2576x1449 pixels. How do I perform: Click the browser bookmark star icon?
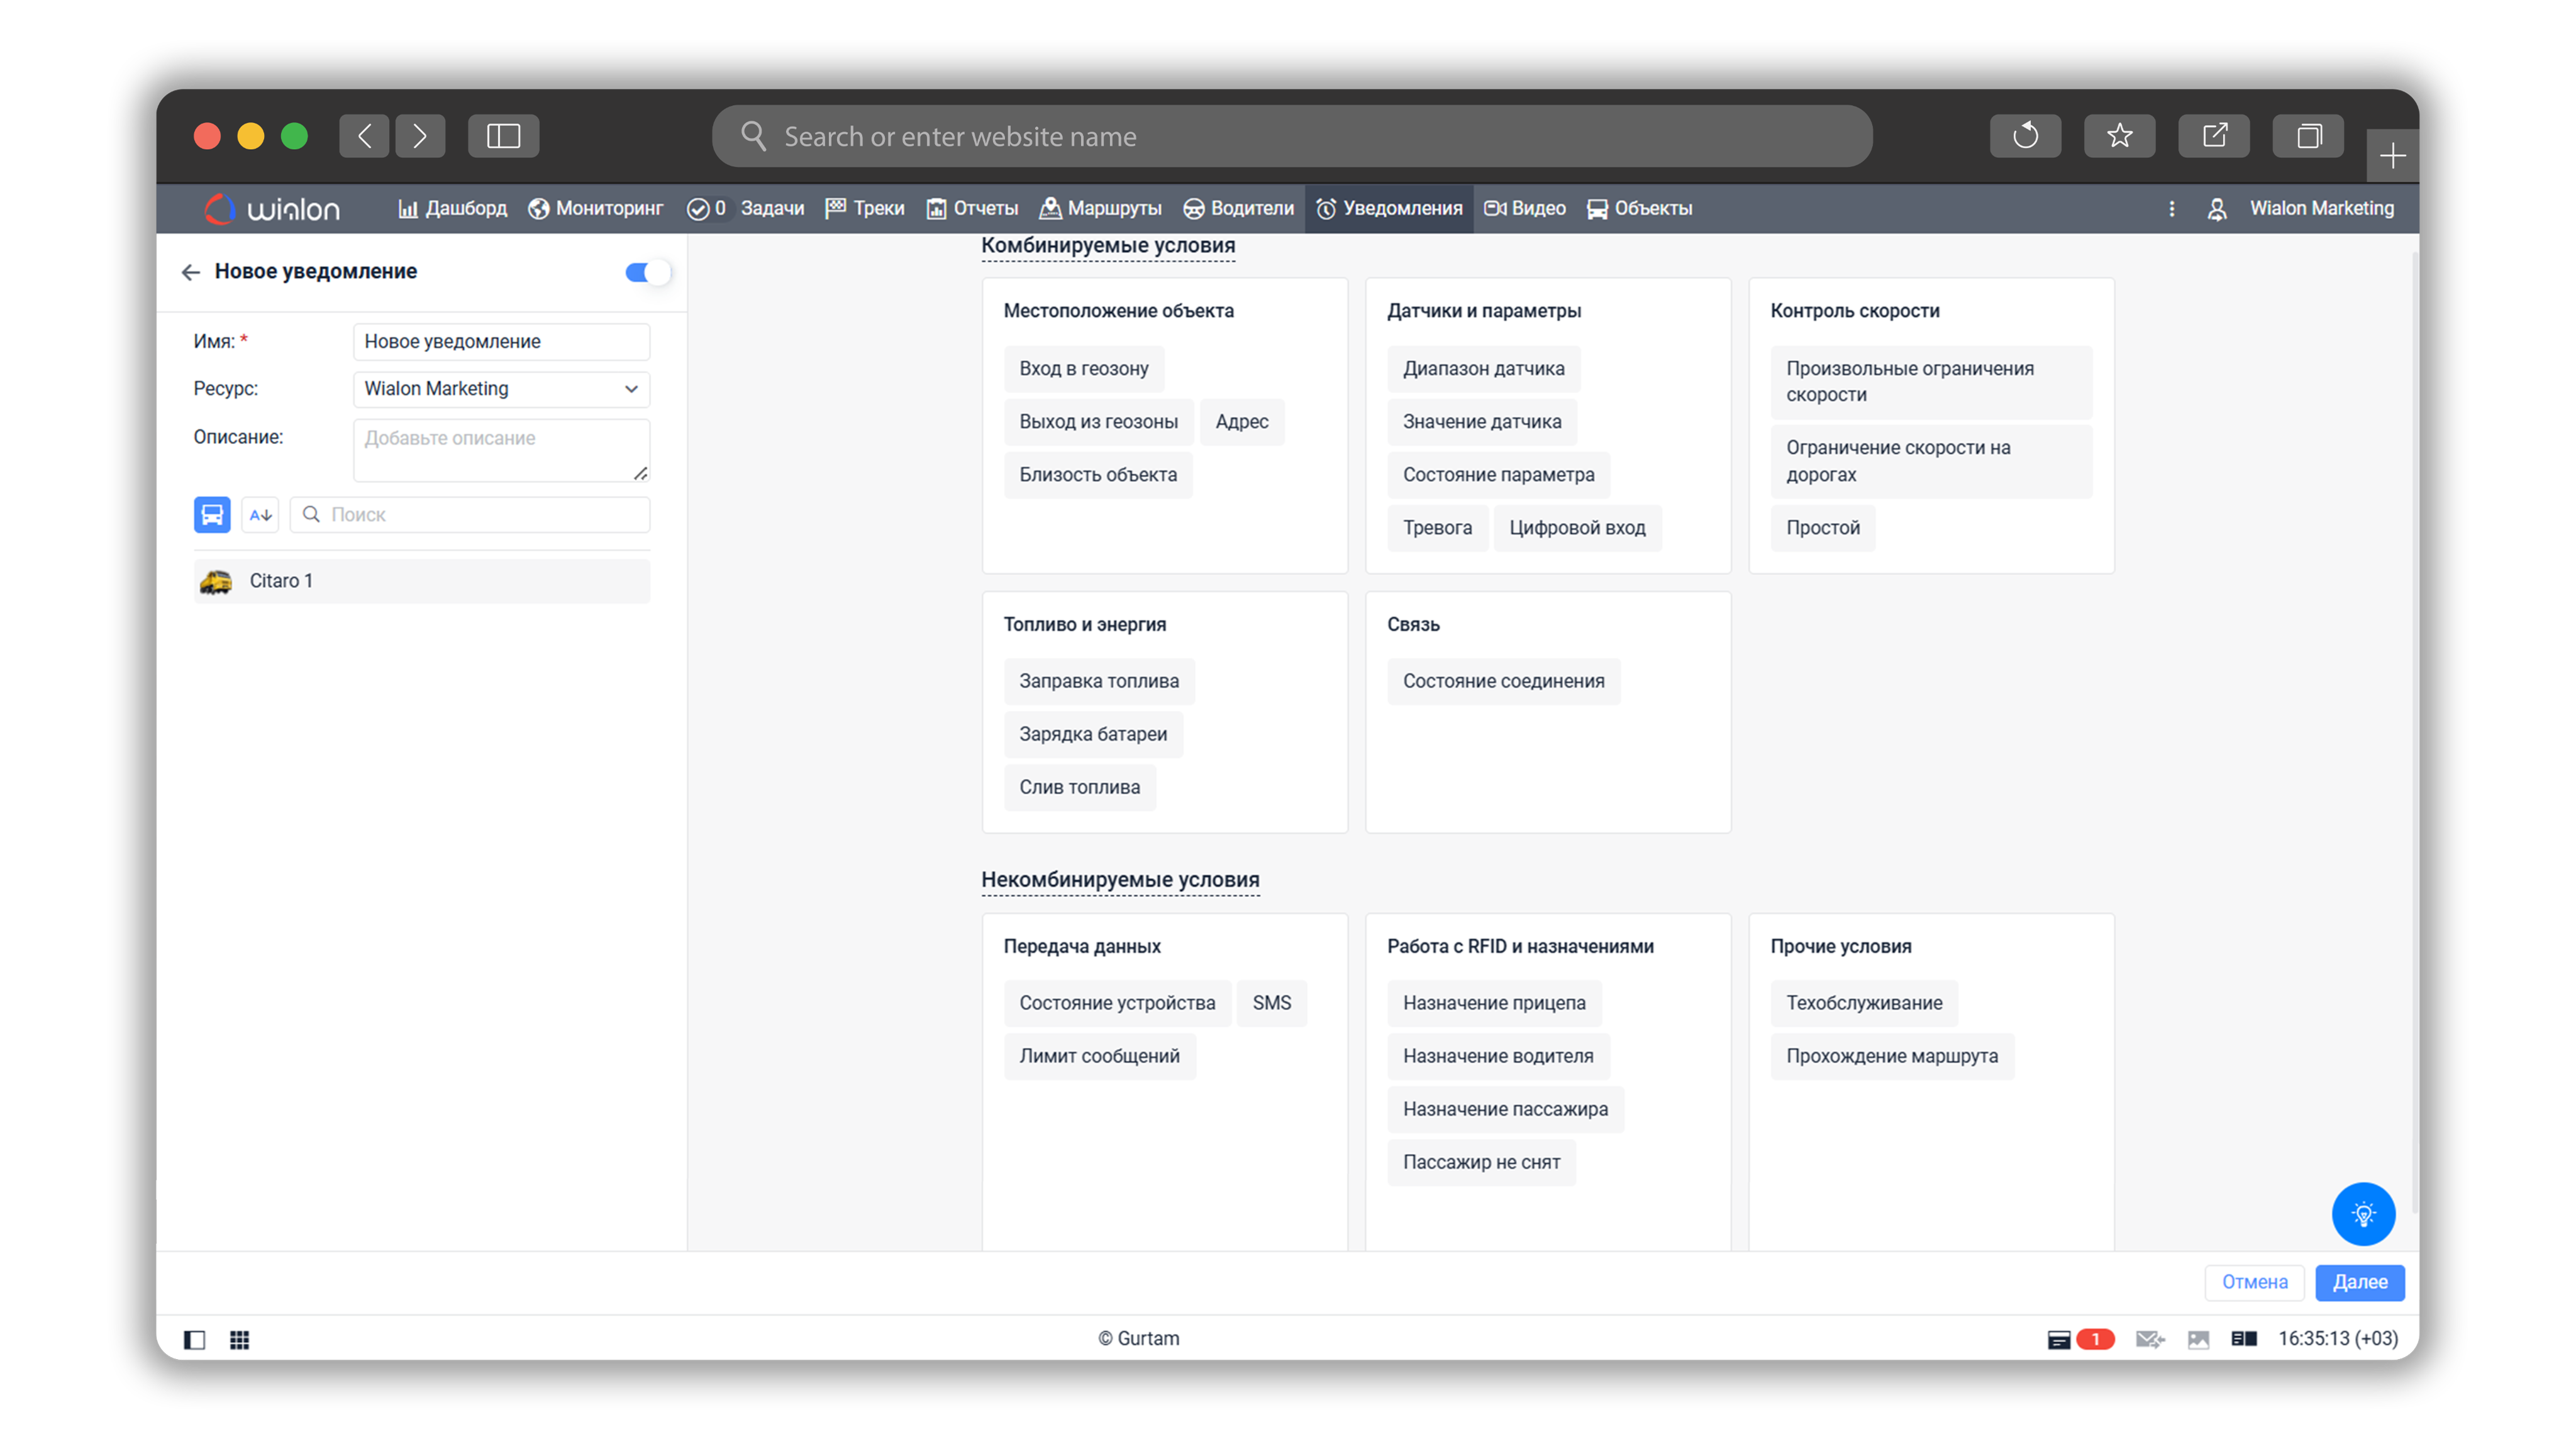(x=2119, y=136)
